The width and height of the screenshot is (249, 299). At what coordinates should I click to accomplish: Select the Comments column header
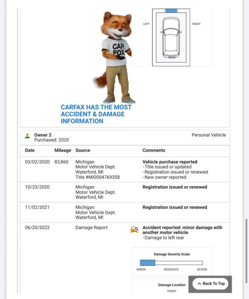pyautogui.click(x=154, y=150)
